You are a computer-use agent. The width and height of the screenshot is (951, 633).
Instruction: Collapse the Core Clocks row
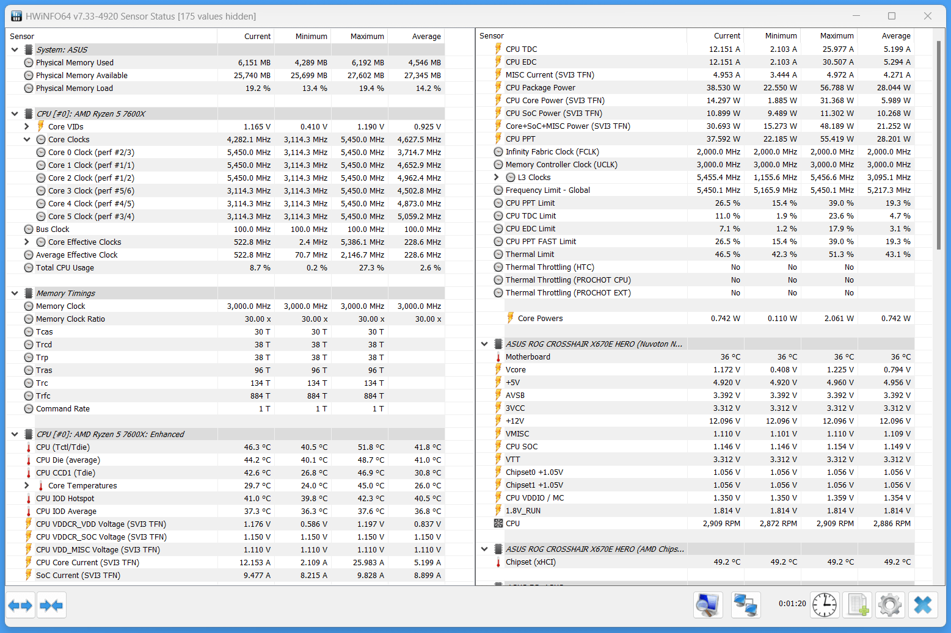[x=27, y=140]
